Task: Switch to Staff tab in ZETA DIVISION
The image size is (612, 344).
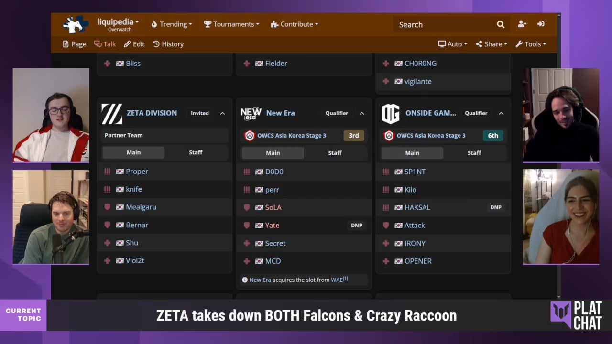Action: (196, 152)
